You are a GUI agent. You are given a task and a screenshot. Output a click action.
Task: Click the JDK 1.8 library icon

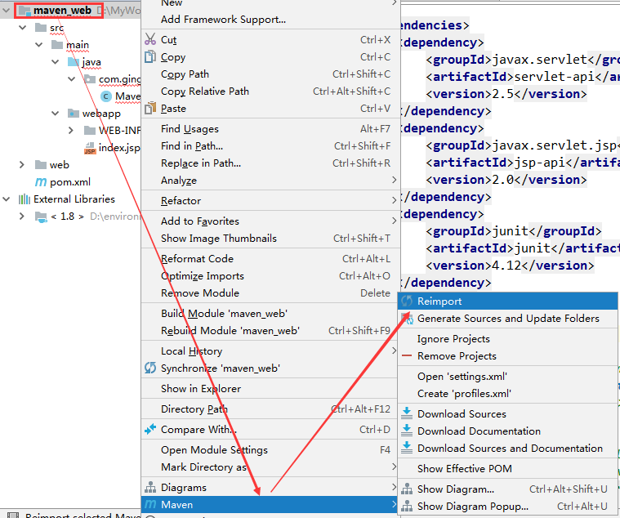(41, 217)
